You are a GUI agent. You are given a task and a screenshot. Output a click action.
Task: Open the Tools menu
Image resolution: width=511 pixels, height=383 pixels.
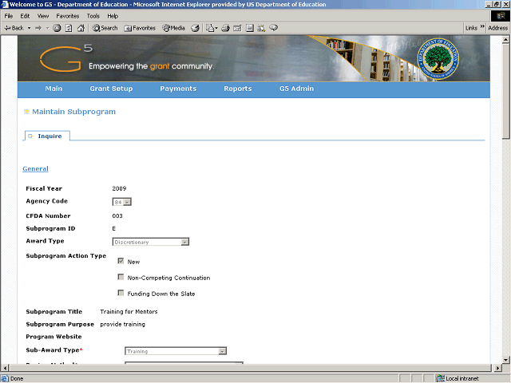pos(93,16)
